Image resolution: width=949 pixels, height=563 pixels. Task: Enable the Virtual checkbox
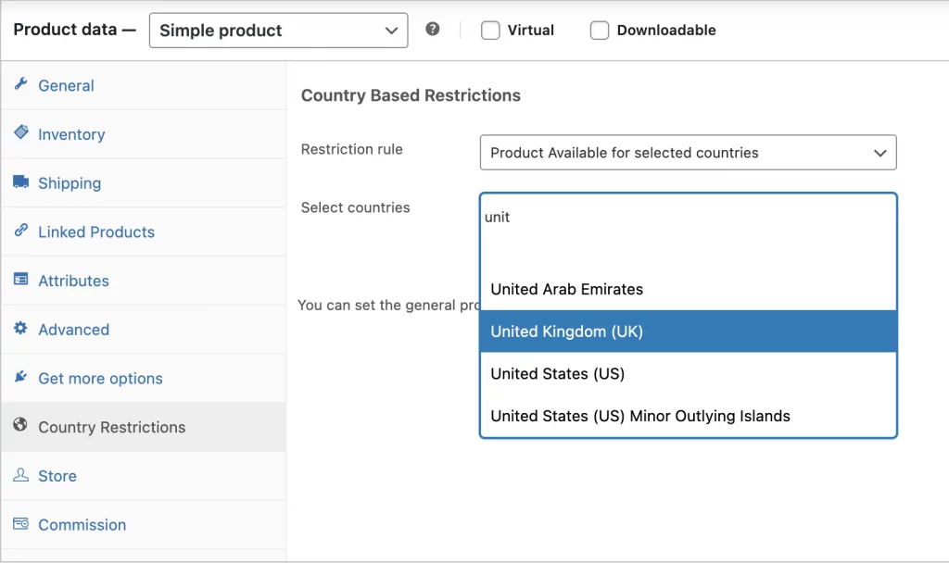click(x=490, y=31)
